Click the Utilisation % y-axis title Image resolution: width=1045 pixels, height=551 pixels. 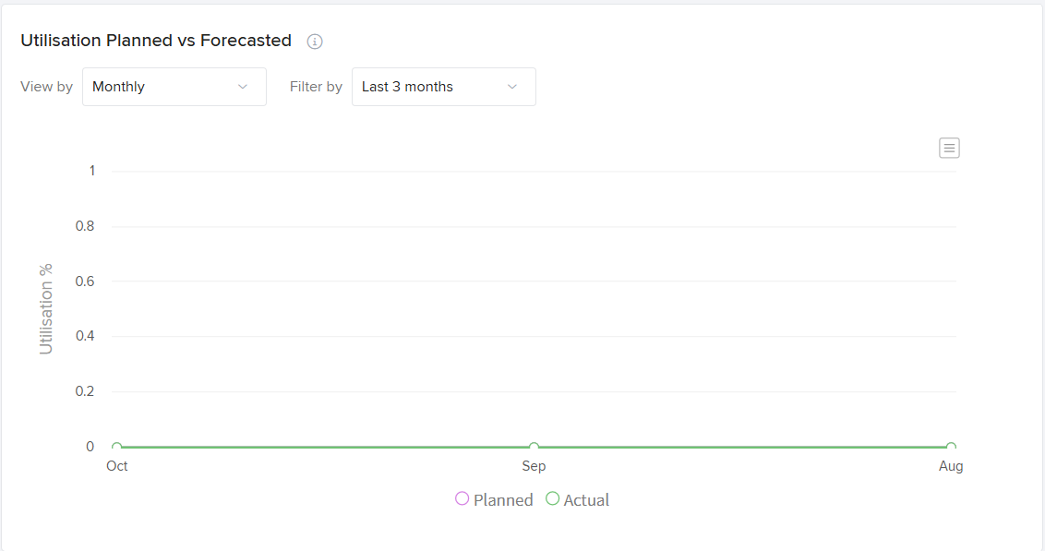tap(46, 309)
